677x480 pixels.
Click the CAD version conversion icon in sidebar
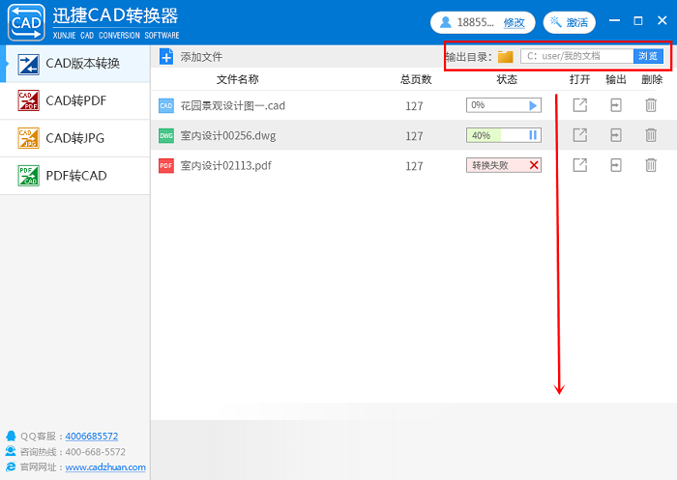[x=28, y=65]
